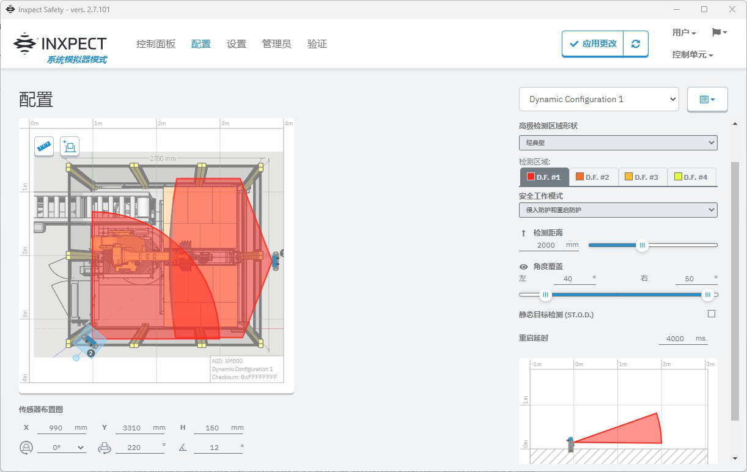Select the sensor on the right cell edge
Screen dimensions: 747x472
[276, 261]
